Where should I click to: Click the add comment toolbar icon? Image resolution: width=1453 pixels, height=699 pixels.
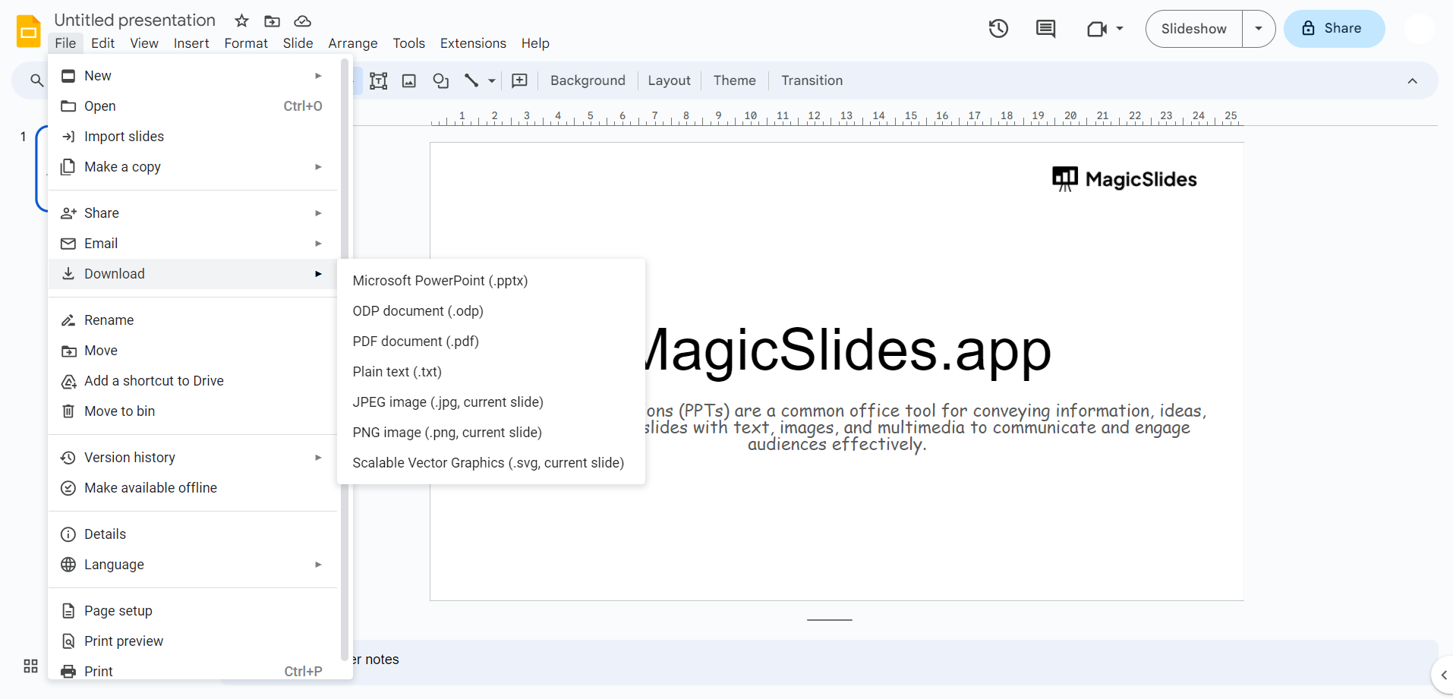coord(520,80)
